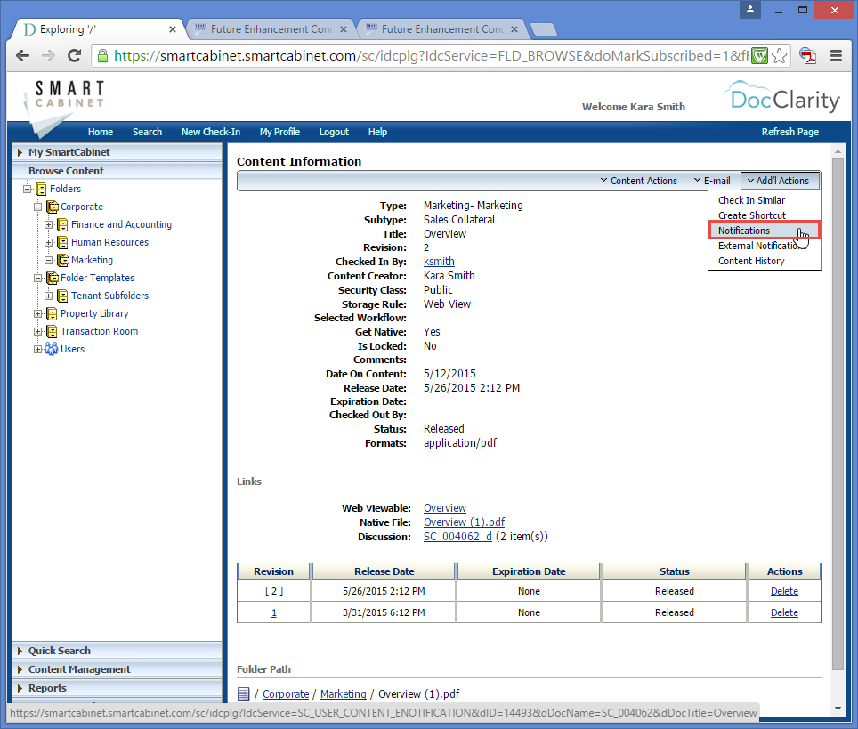The image size is (858, 729).
Task: Click the bookmark star in the address bar
Action: pos(778,55)
